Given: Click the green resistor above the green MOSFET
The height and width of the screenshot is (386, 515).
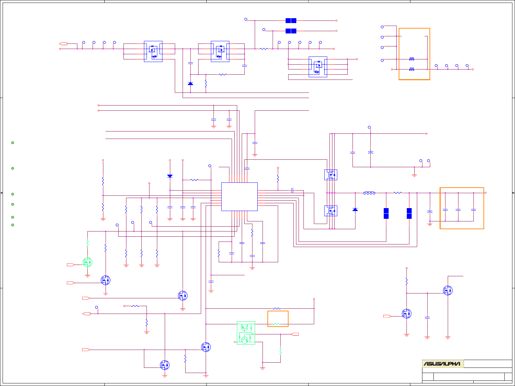Looking at the screenshot, I should [x=87, y=243].
